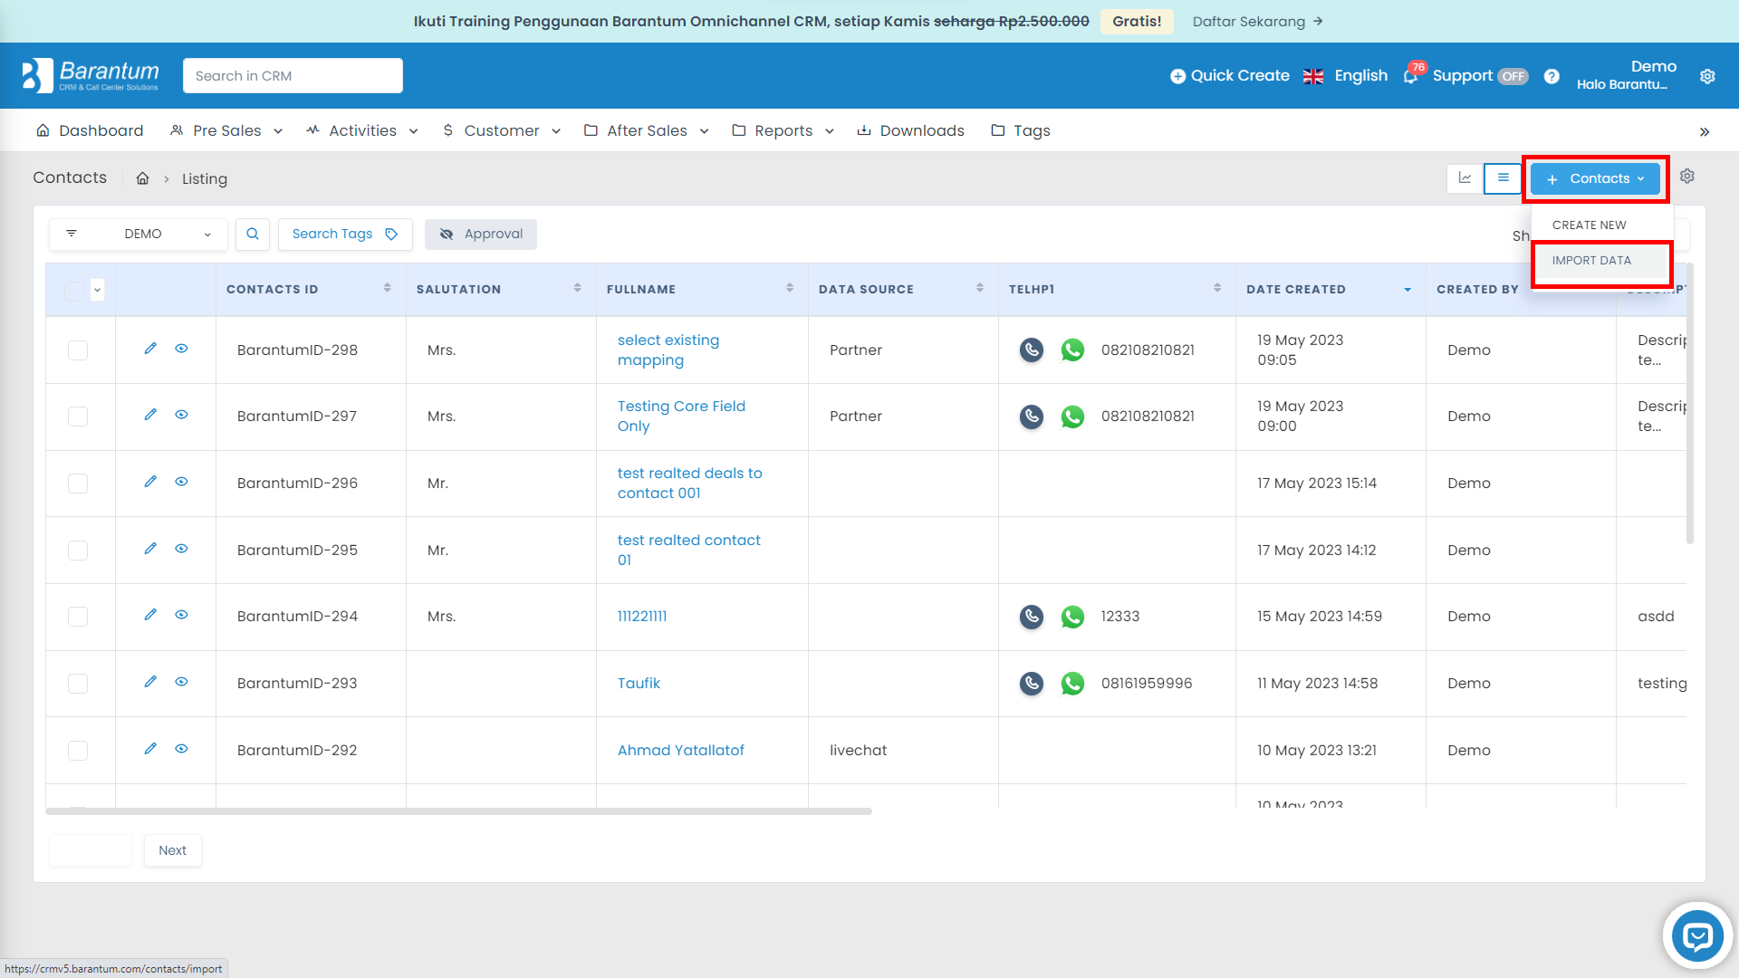This screenshot has width=1739, height=978.
Task: Open the notifications bell icon
Action: pyautogui.click(x=1410, y=76)
